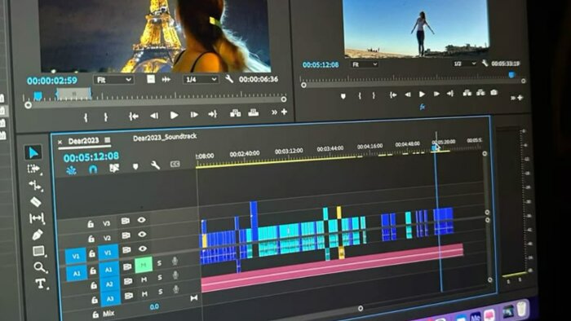
Task: Hide the V2 track output eye
Action: [x=142, y=235]
